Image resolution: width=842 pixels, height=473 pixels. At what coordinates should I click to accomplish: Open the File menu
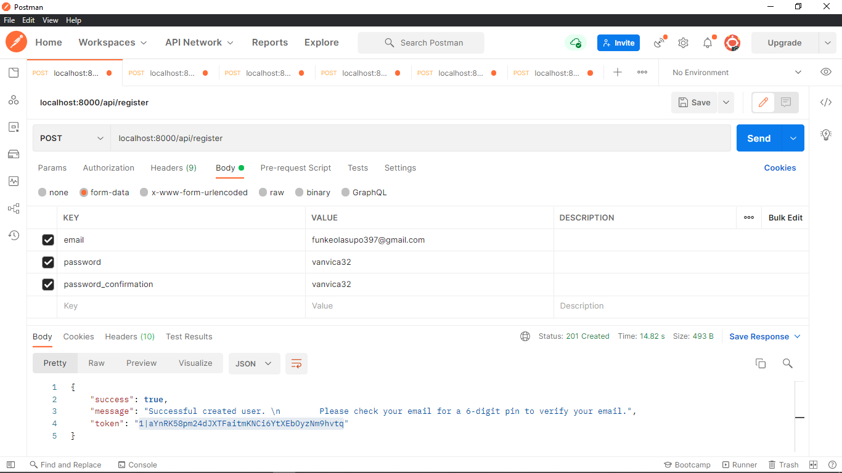(x=9, y=20)
